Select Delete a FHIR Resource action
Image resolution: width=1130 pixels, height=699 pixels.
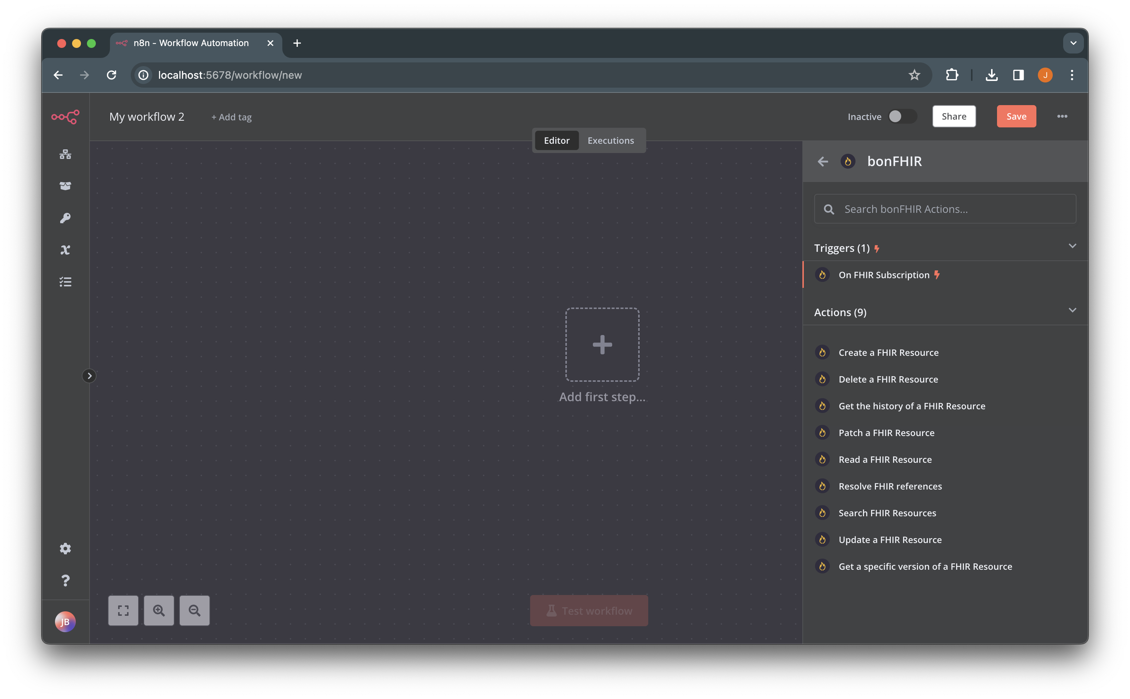tap(945, 380)
